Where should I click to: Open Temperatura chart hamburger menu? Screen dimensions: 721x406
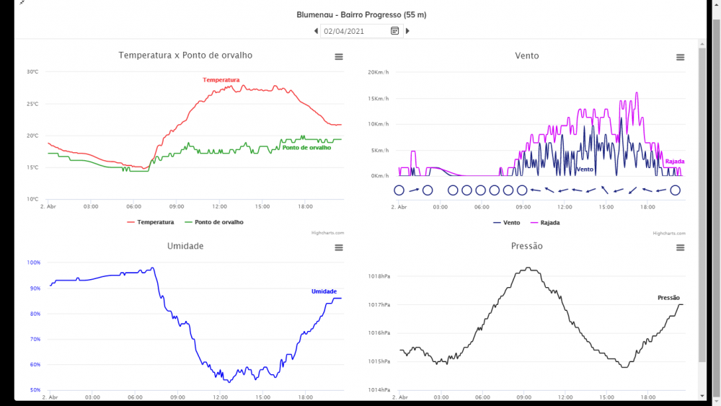coord(339,57)
